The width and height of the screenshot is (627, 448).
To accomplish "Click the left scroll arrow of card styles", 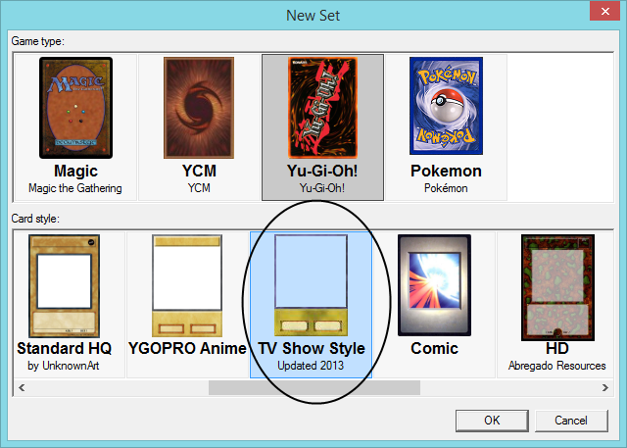I will tap(22, 387).
